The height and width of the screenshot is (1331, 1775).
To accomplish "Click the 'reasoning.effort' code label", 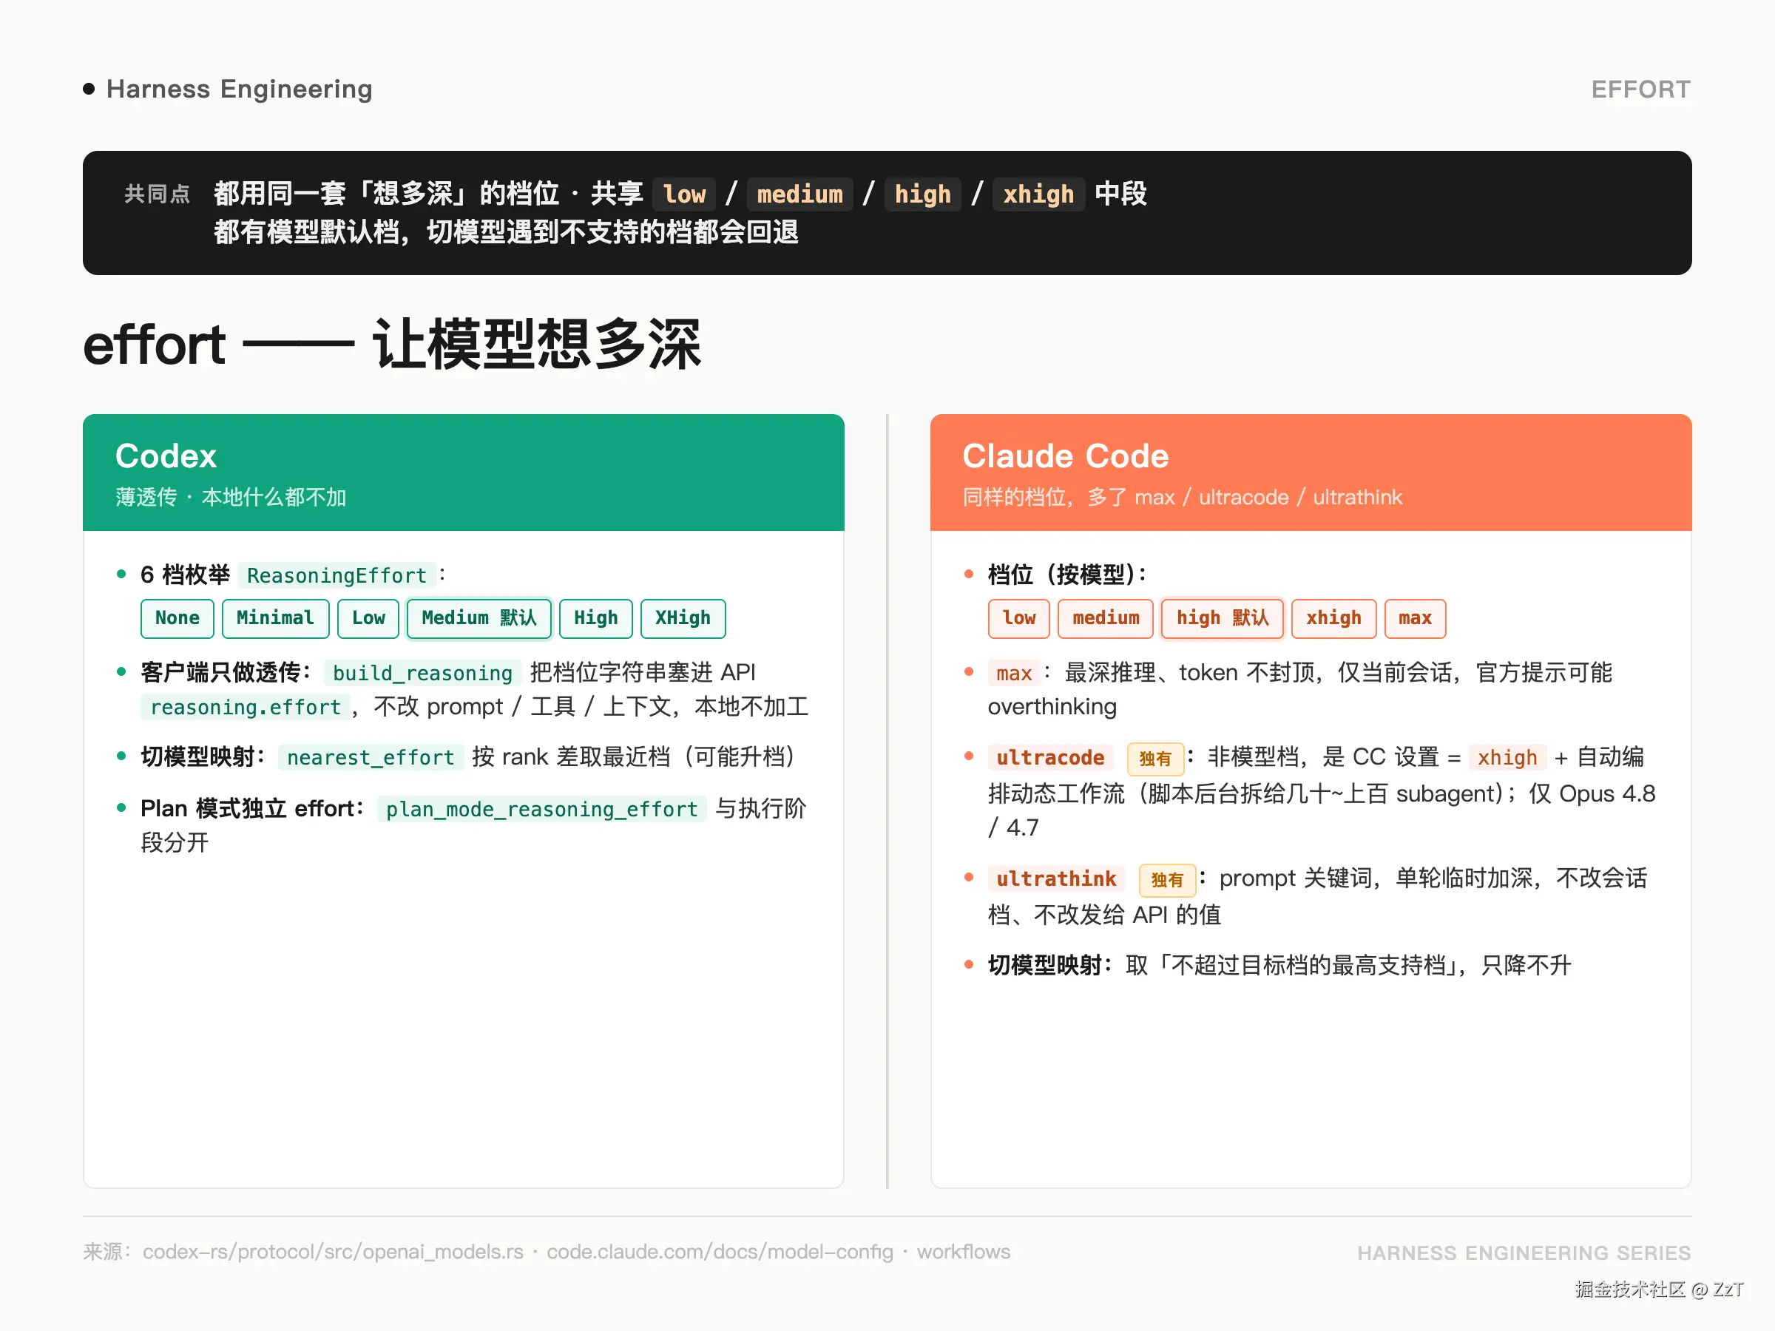I will point(245,707).
